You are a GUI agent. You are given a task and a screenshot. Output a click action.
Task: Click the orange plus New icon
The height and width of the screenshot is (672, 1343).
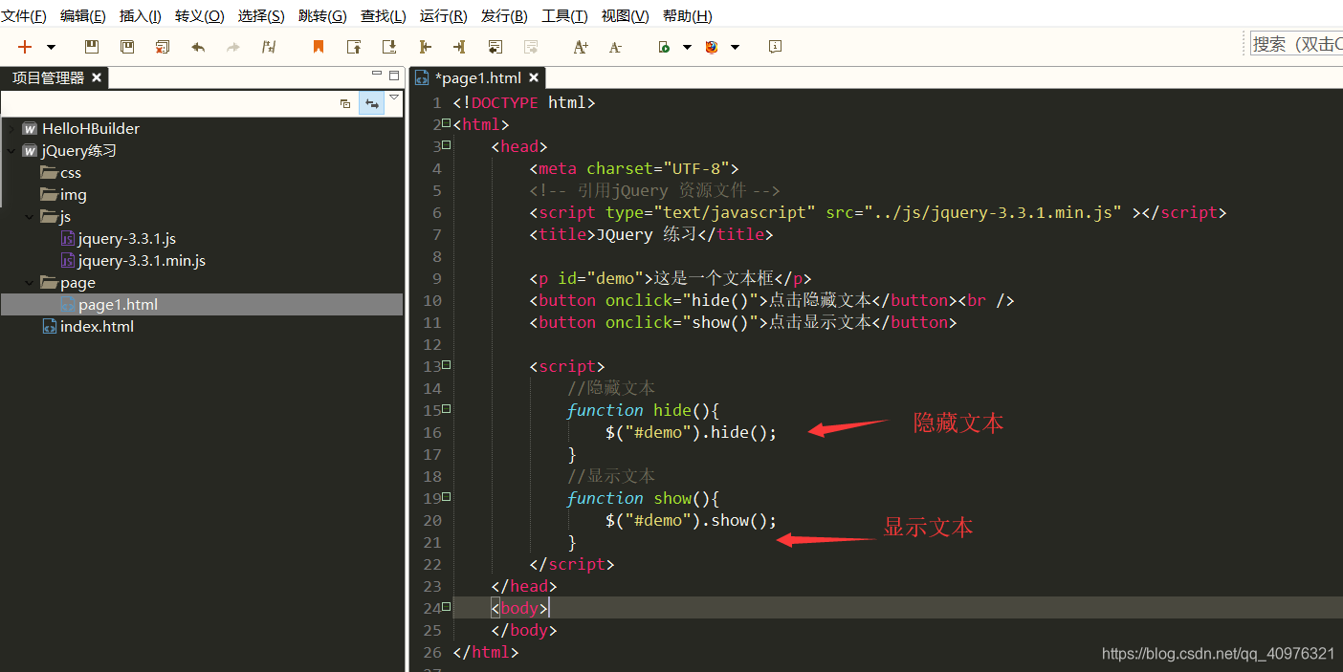pos(25,47)
